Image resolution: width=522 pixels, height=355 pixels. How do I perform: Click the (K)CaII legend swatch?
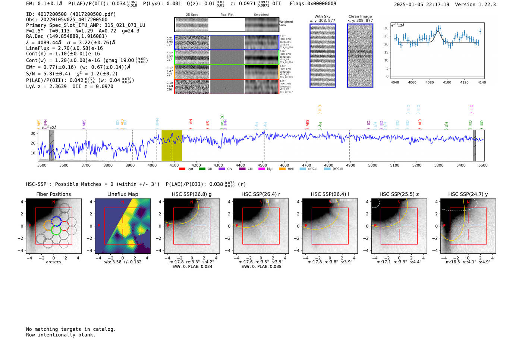click(x=303, y=169)
